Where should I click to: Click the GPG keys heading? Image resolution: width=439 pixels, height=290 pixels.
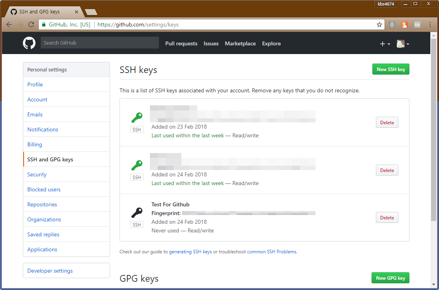(x=139, y=279)
